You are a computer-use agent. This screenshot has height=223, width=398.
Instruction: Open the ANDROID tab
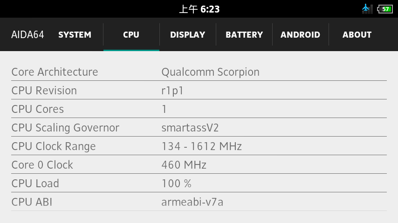pyautogui.click(x=300, y=35)
